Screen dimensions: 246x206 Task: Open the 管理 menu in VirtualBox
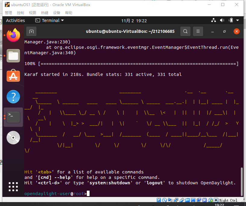pyautogui.click(x=8, y=13)
